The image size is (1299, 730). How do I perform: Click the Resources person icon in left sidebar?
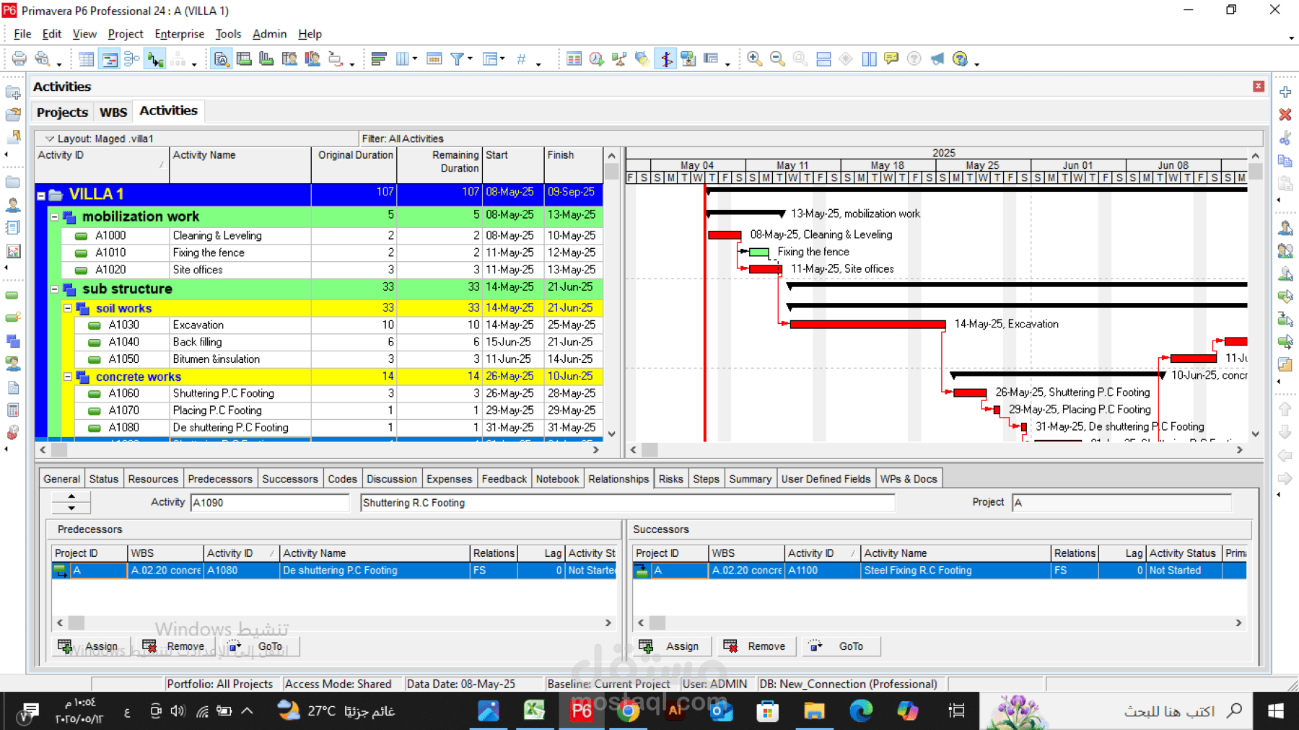point(13,205)
